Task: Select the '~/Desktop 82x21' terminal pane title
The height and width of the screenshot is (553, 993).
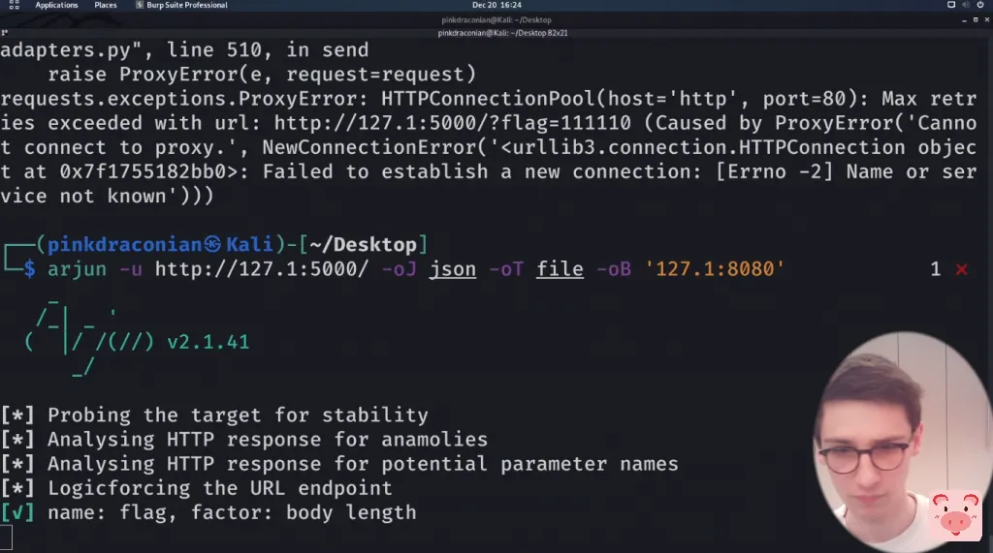Action: click(x=496, y=32)
